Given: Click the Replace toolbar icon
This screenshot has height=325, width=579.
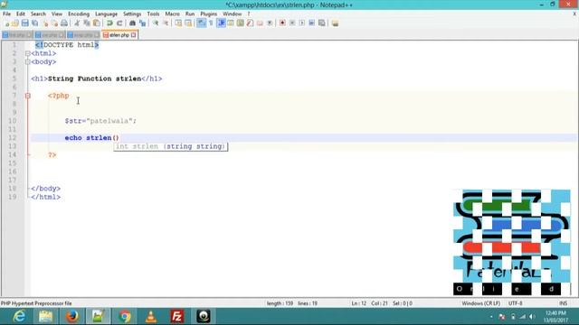Looking at the screenshot, I should click(x=143, y=23).
